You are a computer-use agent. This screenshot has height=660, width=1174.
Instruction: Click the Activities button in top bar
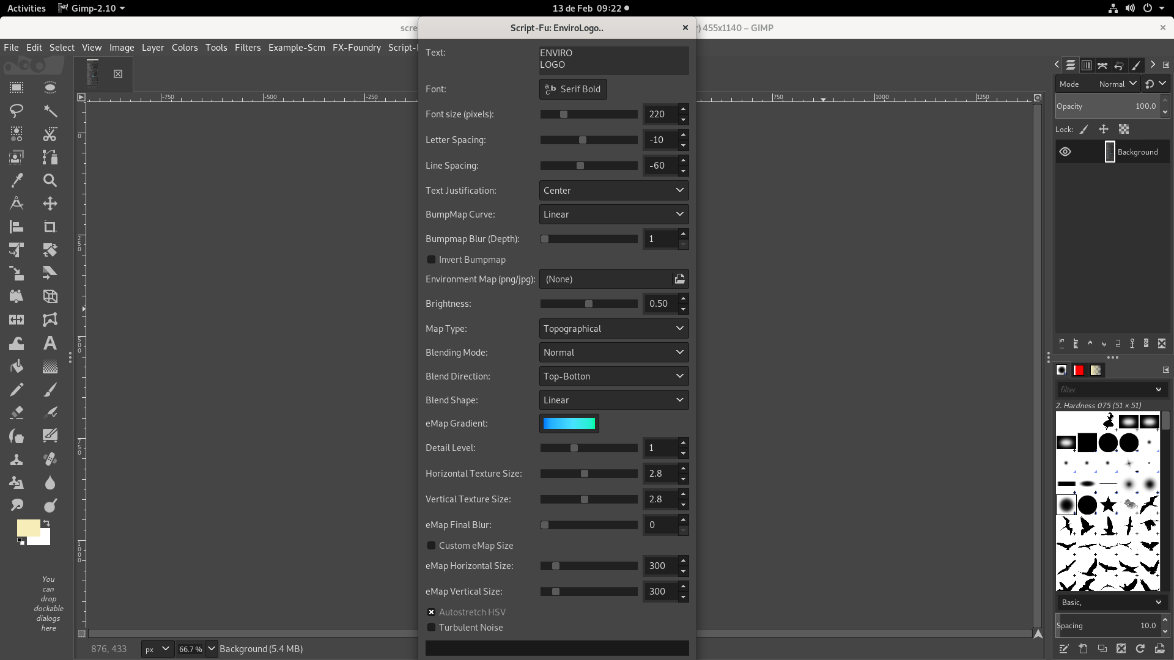pos(26,8)
